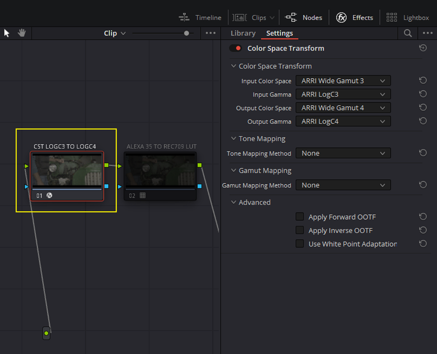Collapse the Gamut Mapping section
Image resolution: width=437 pixels, height=354 pixels.
tap(234, 170)
